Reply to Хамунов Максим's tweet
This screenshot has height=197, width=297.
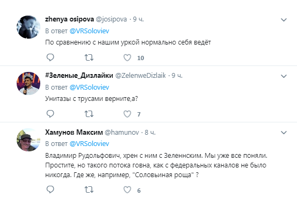pyautogui.click(x=50, y=189)
